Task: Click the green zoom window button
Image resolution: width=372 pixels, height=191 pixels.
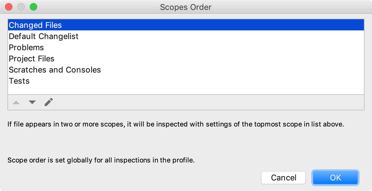Action: click(33, 7)
